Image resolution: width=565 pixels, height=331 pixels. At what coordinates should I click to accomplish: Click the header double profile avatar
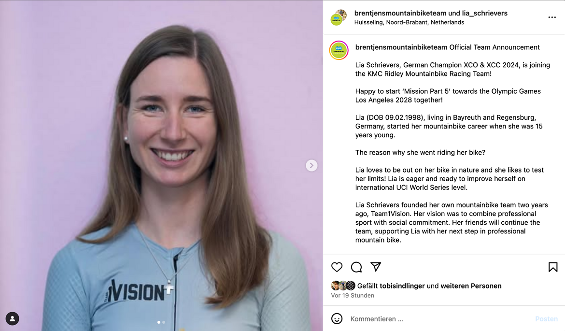[339, 17]
